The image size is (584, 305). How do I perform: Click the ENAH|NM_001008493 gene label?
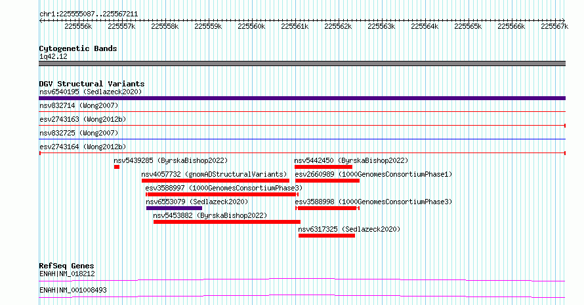[x=73, y=290]
